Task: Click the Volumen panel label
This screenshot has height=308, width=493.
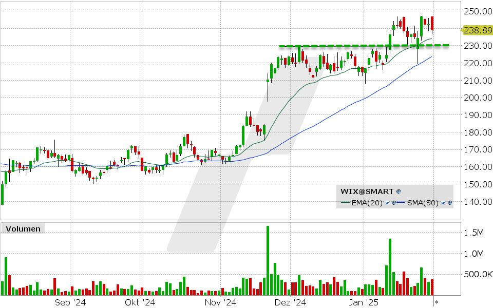Action: 23,229
